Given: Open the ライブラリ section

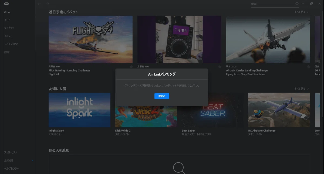Looking at the screenshot, I should 9,28.
